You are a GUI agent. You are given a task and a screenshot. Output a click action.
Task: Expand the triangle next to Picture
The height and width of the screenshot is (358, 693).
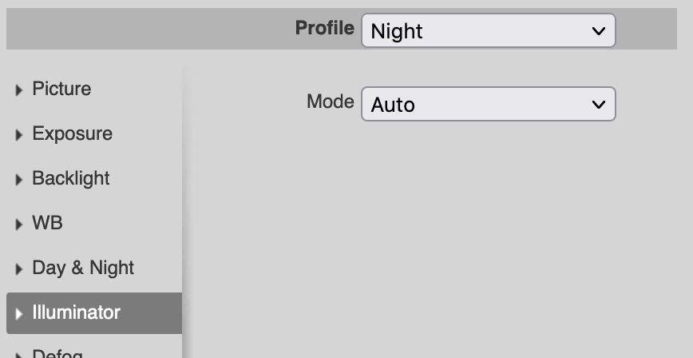18,90
